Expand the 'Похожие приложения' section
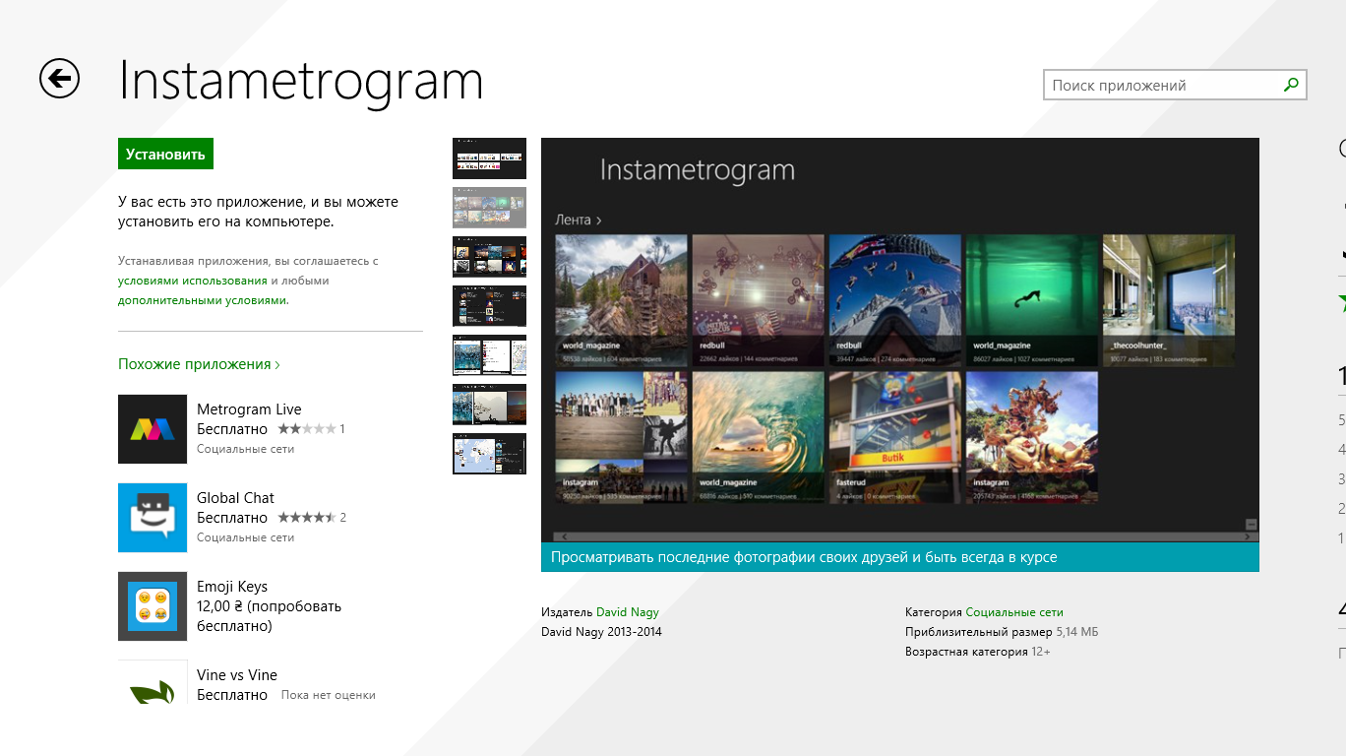The height and width of the screenshot is (756, 1346). click(199, 364)
